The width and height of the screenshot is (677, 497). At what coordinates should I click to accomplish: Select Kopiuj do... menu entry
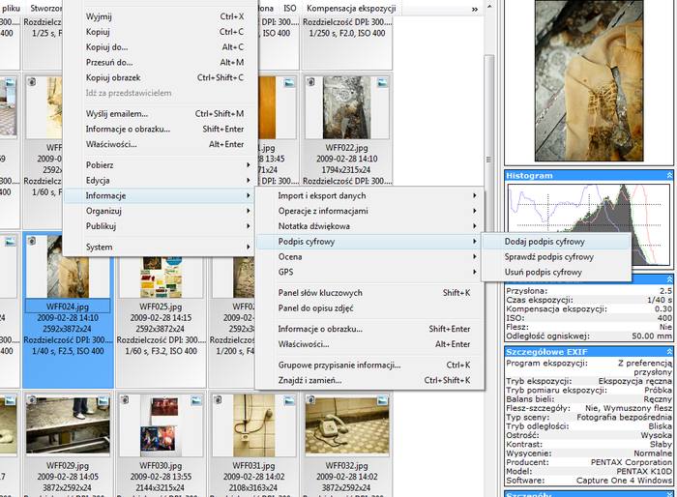click(x=161, y=47)
